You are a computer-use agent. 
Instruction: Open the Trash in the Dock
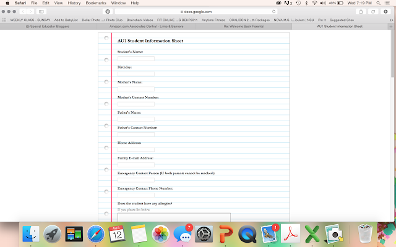pos(365,234)
